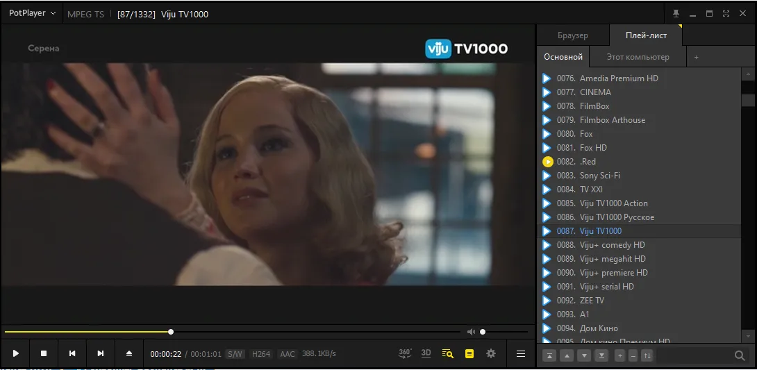757x370 pixels.
Task: Click the playlist scrollbar down arrow
Action: click(x=748, y=336)
